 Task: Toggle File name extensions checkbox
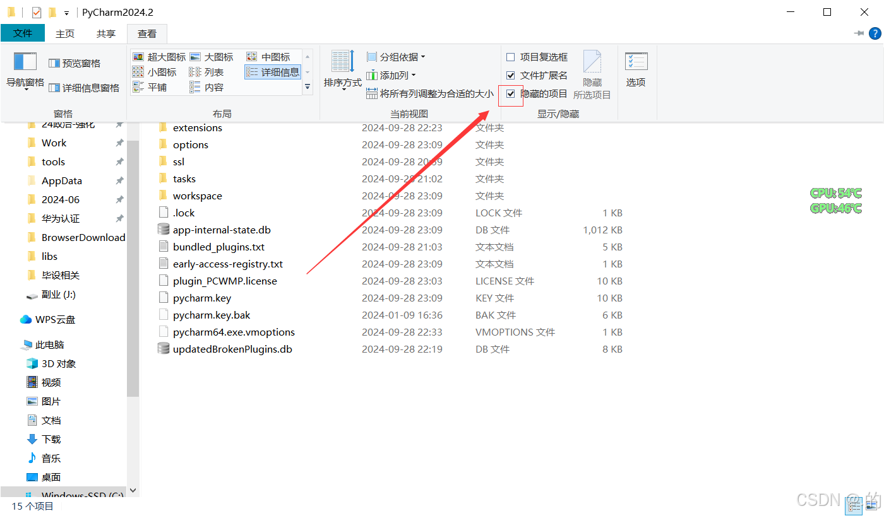tap(537, 75)
